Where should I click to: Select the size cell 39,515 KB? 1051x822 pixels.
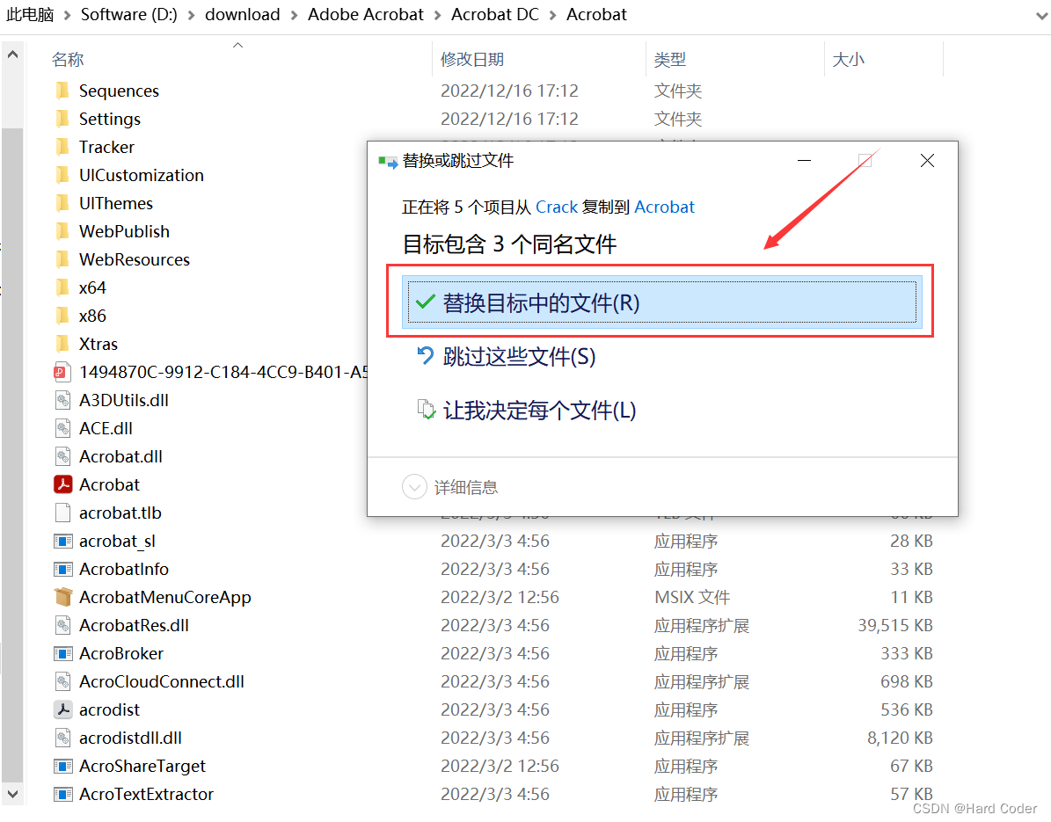pos(894,625)
